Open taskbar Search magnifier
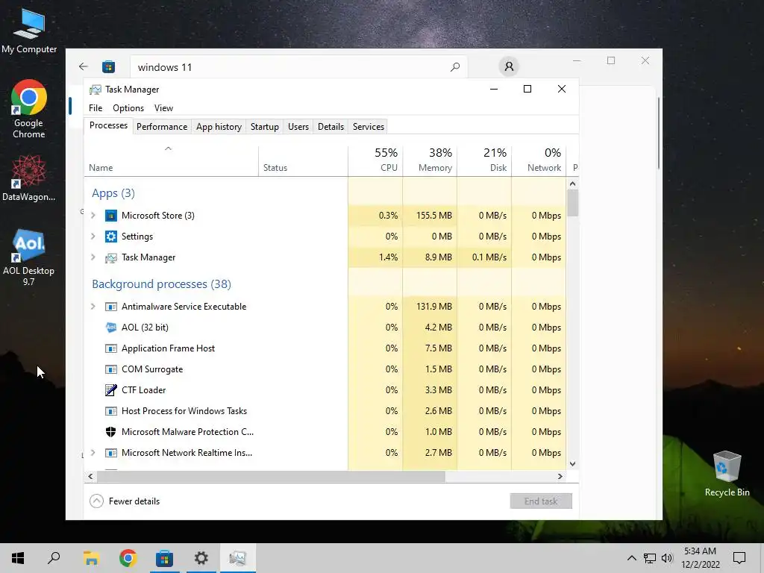 pos(54,558)
